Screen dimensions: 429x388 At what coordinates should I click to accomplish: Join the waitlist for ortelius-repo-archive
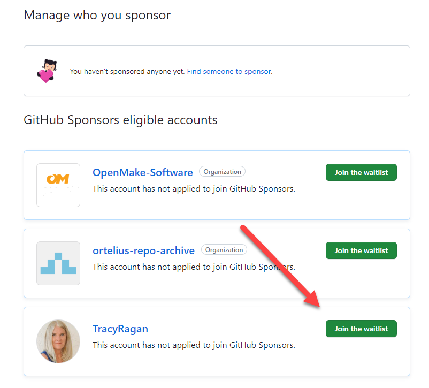coord(361,250)
